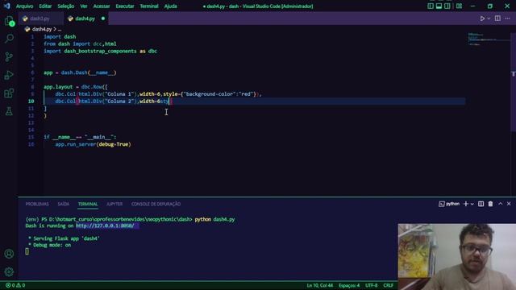Split the editor to the right
Screen dimensions: 516x290
(497, 19)
